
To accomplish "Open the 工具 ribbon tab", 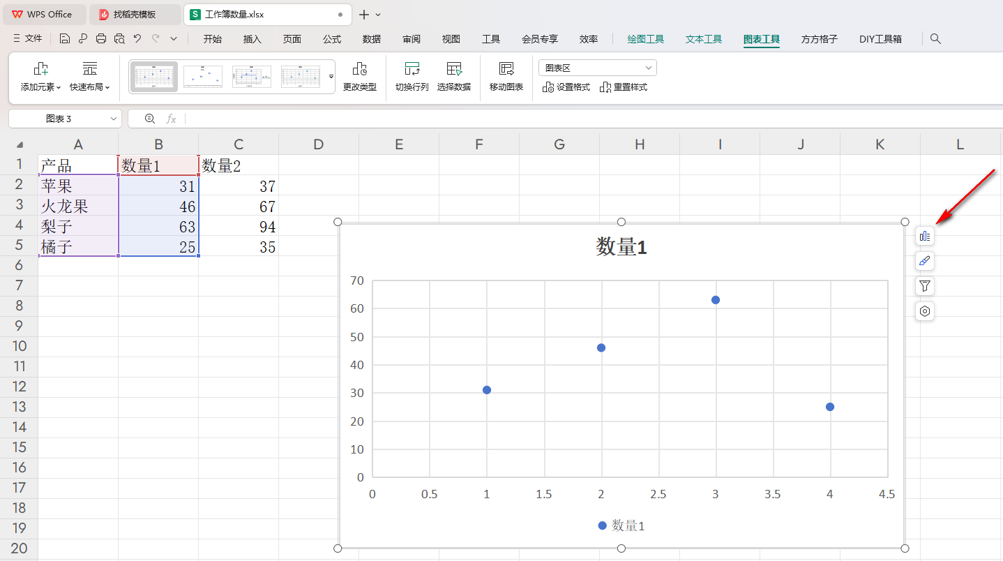I will click(x=491, y=39).
